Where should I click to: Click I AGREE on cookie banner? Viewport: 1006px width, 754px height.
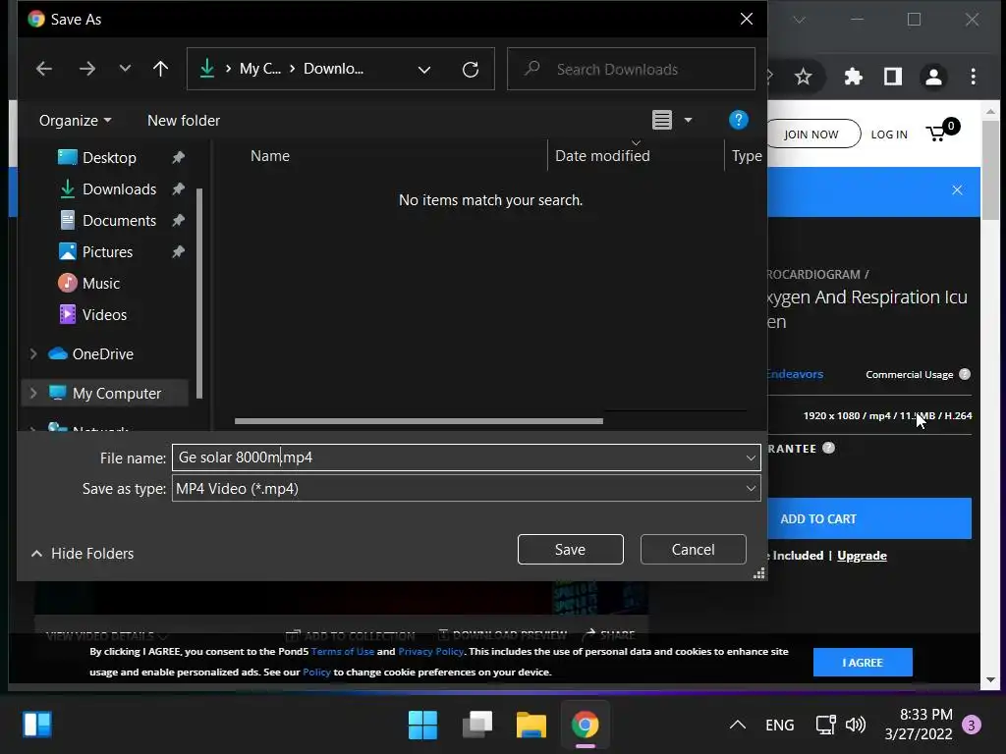coord(863,663)
